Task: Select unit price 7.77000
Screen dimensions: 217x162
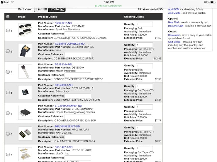Action: (x=142, y=117)
